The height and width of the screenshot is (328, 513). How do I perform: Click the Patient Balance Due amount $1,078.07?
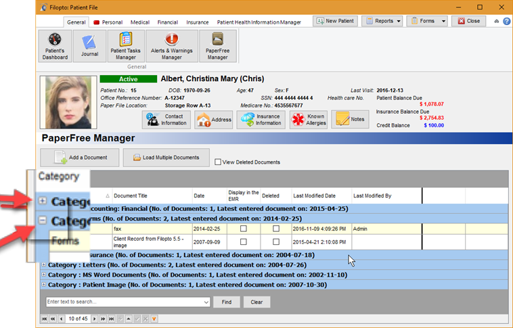(x=432, y=104)
